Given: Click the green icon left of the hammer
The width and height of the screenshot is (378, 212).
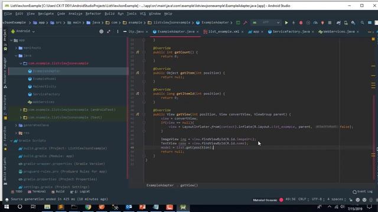Looking at the screenshot, I should (238, 22).
